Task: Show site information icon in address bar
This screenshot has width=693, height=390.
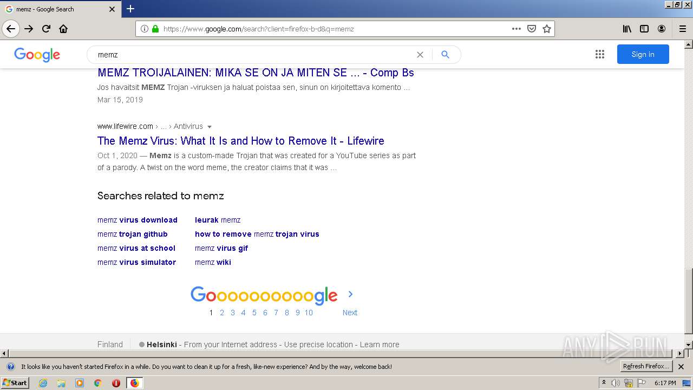Action: pos(145,29)
